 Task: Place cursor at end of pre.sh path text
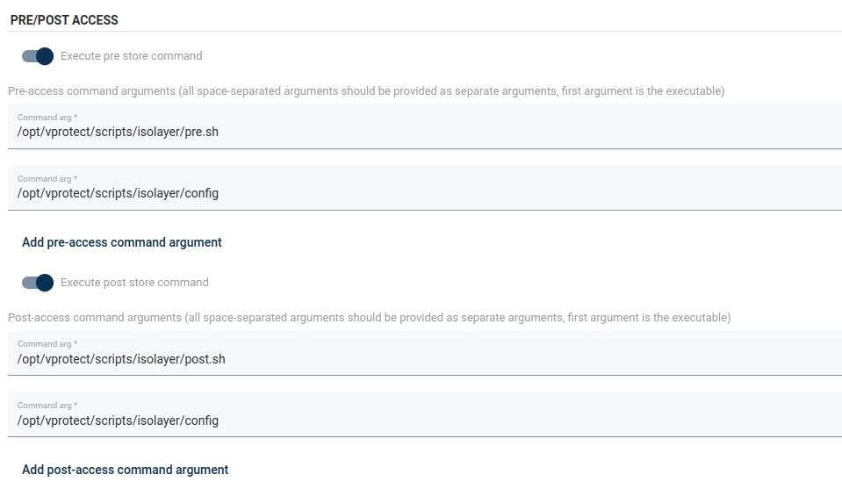coord(219,133)
